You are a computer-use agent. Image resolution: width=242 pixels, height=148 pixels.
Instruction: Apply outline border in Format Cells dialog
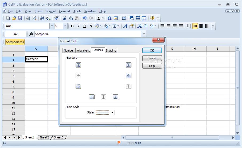[x=128, y=76]
